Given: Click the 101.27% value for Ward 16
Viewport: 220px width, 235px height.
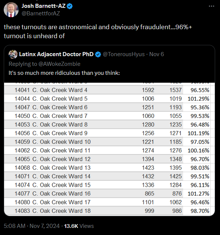Looking at the screenshot, I should [x=198, y=193].
